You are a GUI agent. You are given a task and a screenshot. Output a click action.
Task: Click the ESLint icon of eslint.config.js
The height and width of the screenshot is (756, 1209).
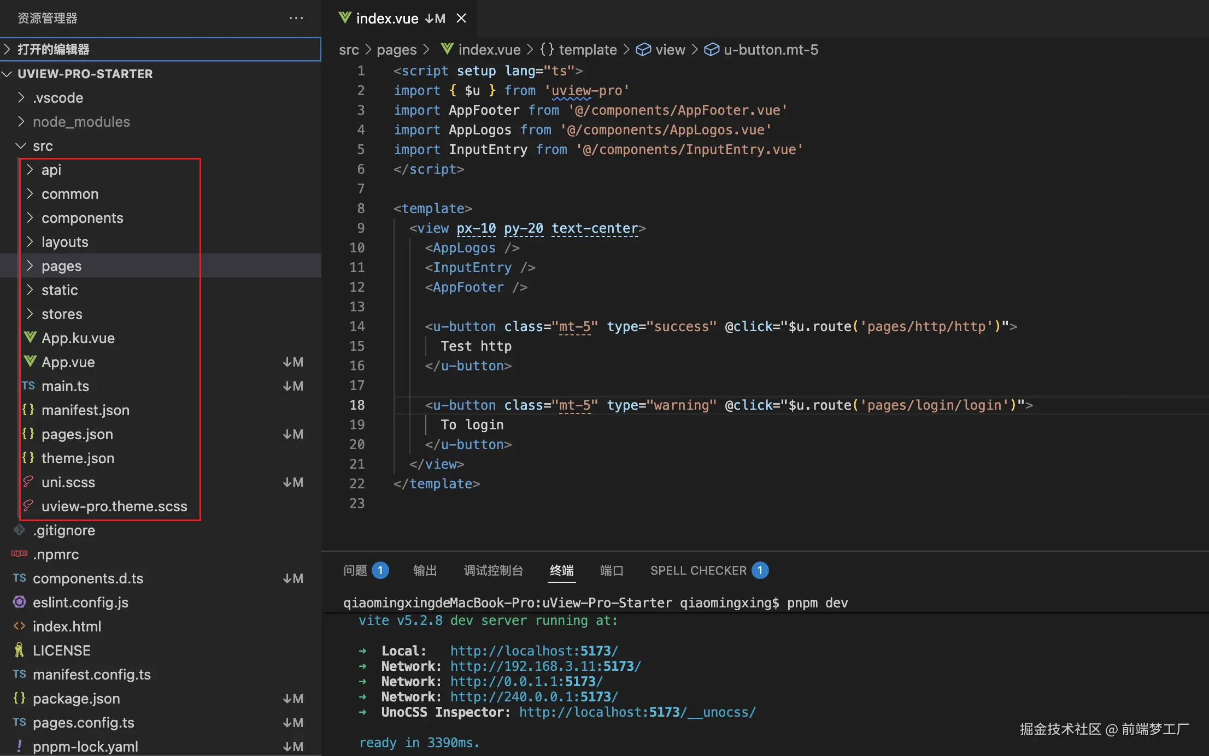[20, 602]
